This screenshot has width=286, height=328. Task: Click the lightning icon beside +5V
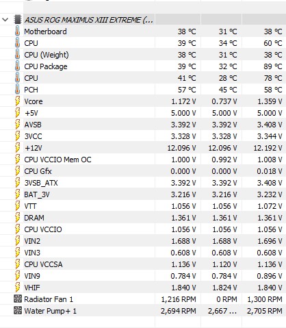[x=17, y=113]
